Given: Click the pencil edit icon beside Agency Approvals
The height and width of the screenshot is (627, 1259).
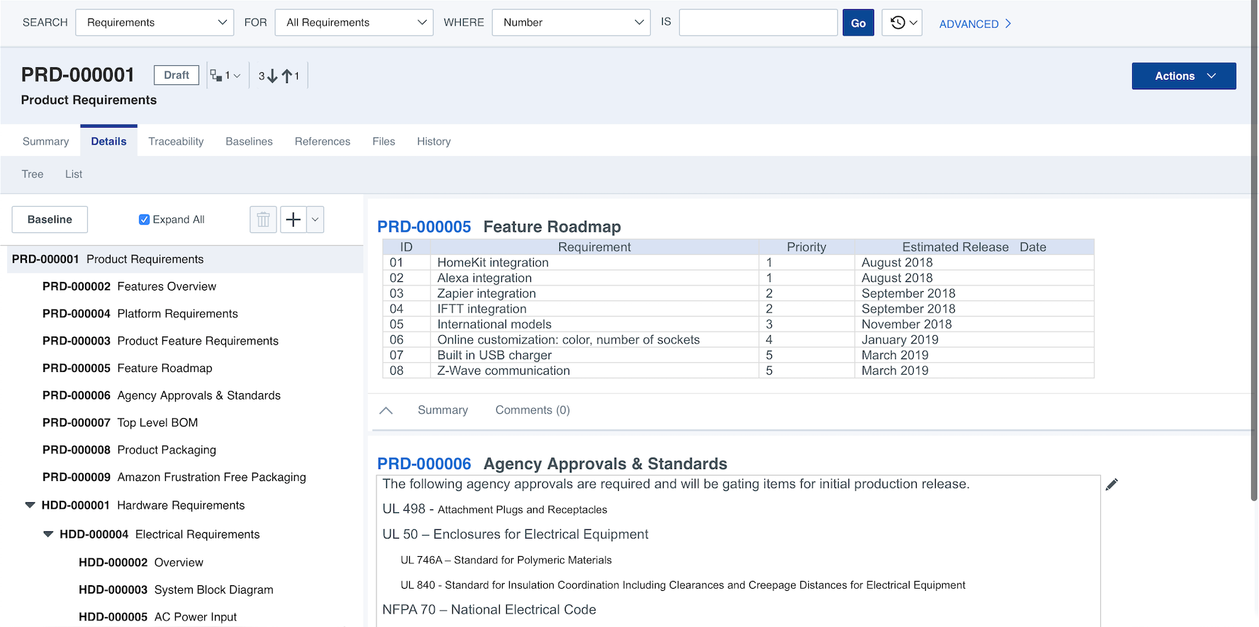Looking at the screenshot, I should 1112,485.
